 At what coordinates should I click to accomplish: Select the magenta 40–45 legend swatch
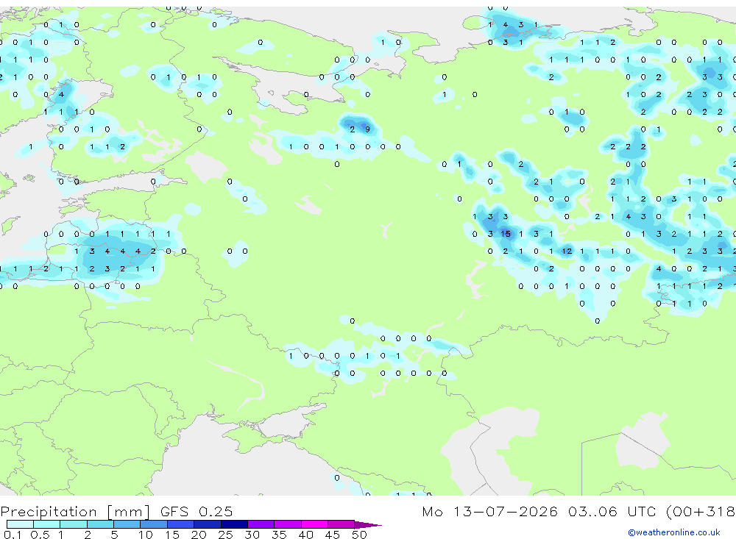(314, 524)
